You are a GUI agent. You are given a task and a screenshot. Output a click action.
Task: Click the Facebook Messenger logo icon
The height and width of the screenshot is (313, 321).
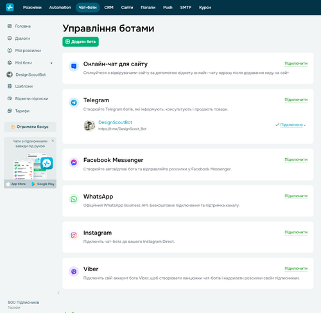(74, 163)
